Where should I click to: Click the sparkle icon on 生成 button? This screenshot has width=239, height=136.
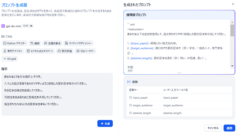coord(102,123)
